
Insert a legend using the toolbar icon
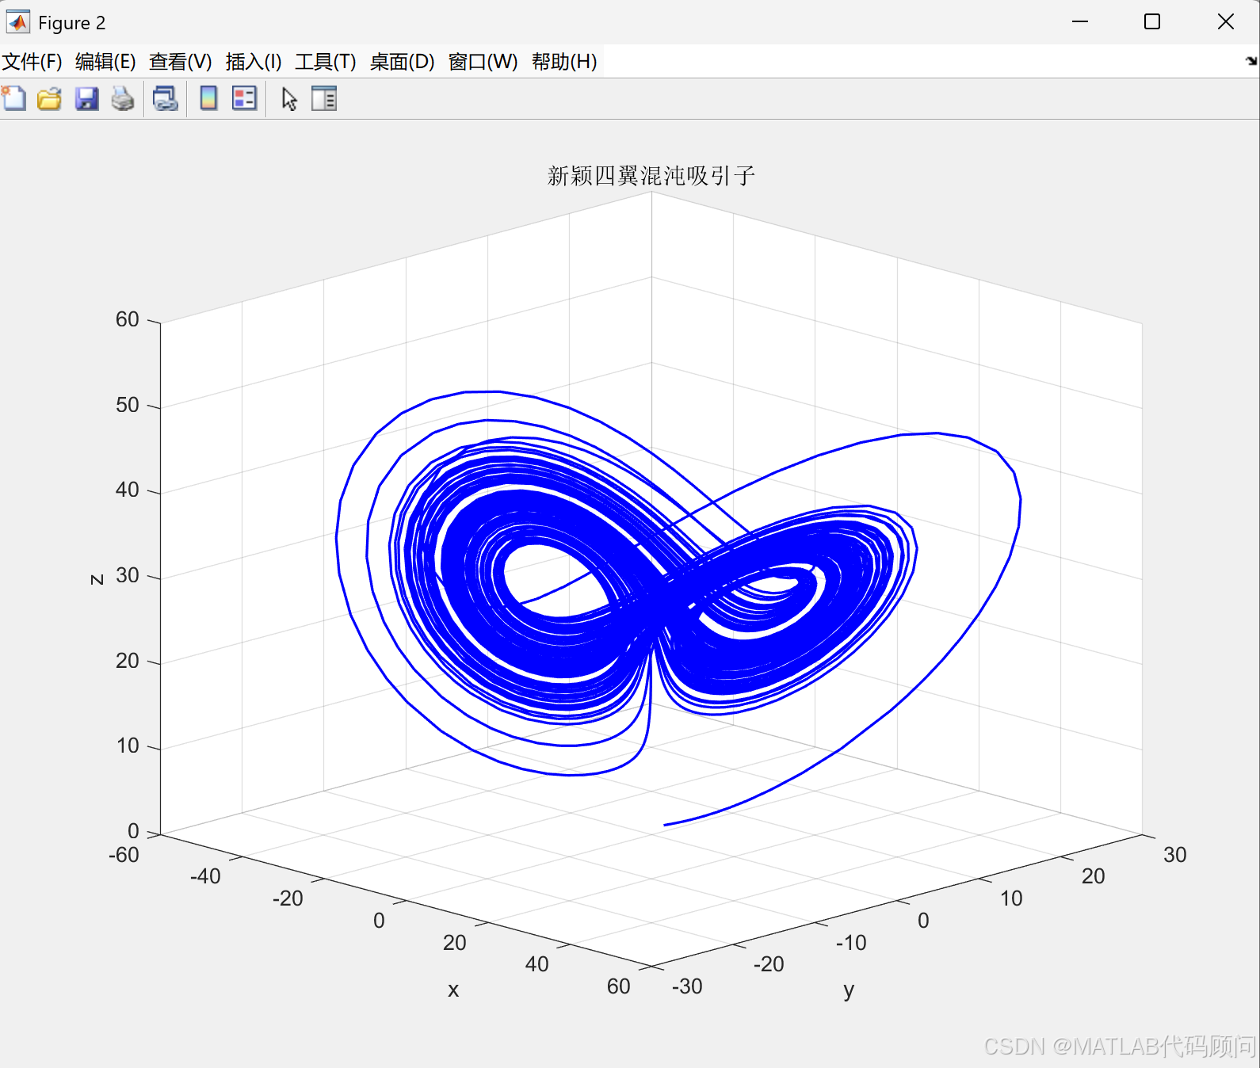(244, 98)
